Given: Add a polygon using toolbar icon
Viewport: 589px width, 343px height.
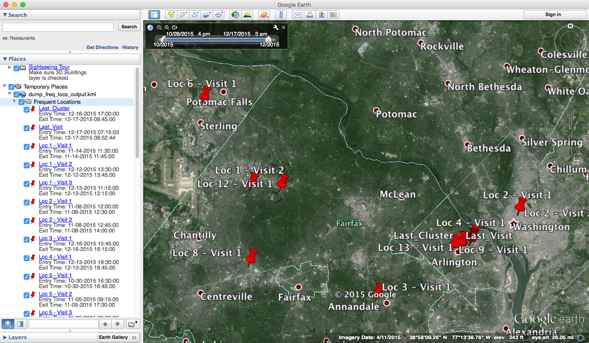Looking at the screenshot, I should (183, 15).
